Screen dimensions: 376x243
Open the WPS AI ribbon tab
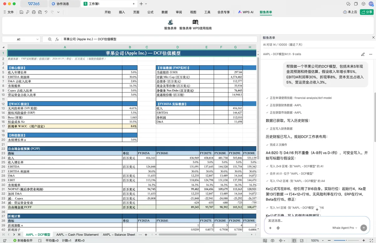[x=246, y=12]
